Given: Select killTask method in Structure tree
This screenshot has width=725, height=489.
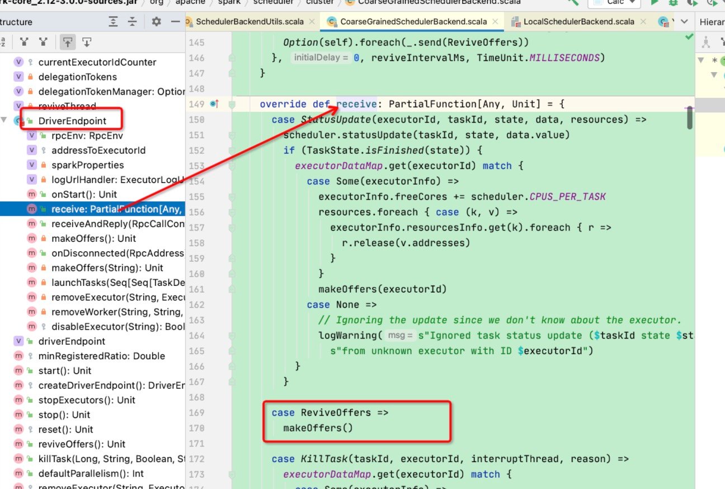Looking at the screenshot, I should pyautogui.click(x=112, y=459).
